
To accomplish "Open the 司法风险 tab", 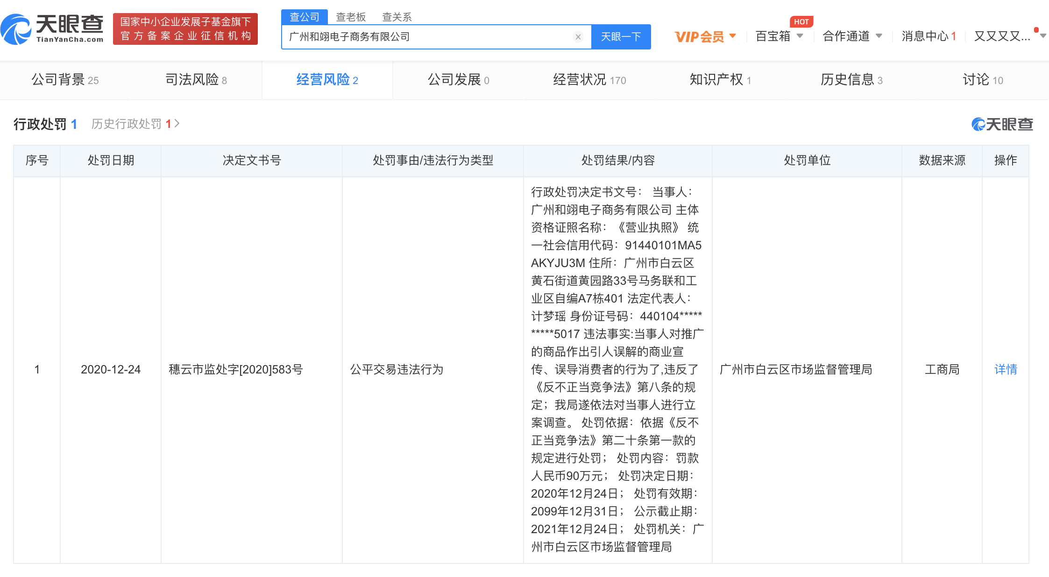I will [x=196, y=80].
